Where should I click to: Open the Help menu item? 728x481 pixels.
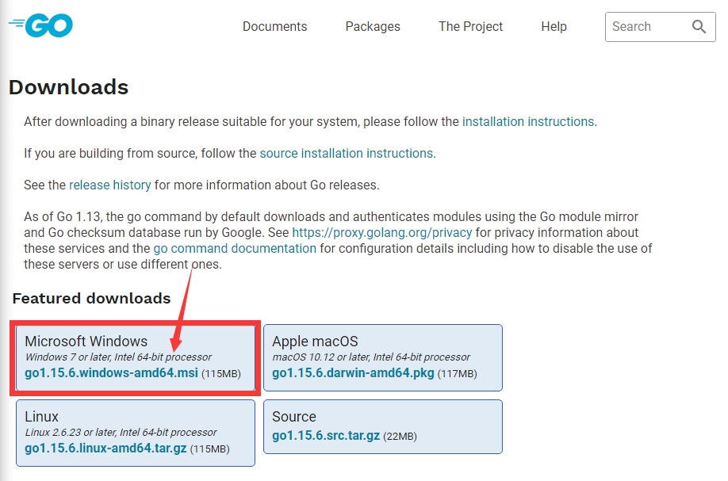coord(554,27)
